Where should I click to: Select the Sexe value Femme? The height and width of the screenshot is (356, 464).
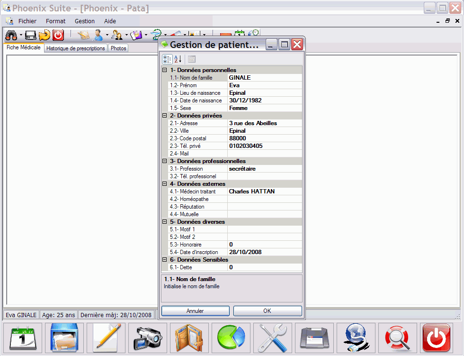click(x=265, y=108)
